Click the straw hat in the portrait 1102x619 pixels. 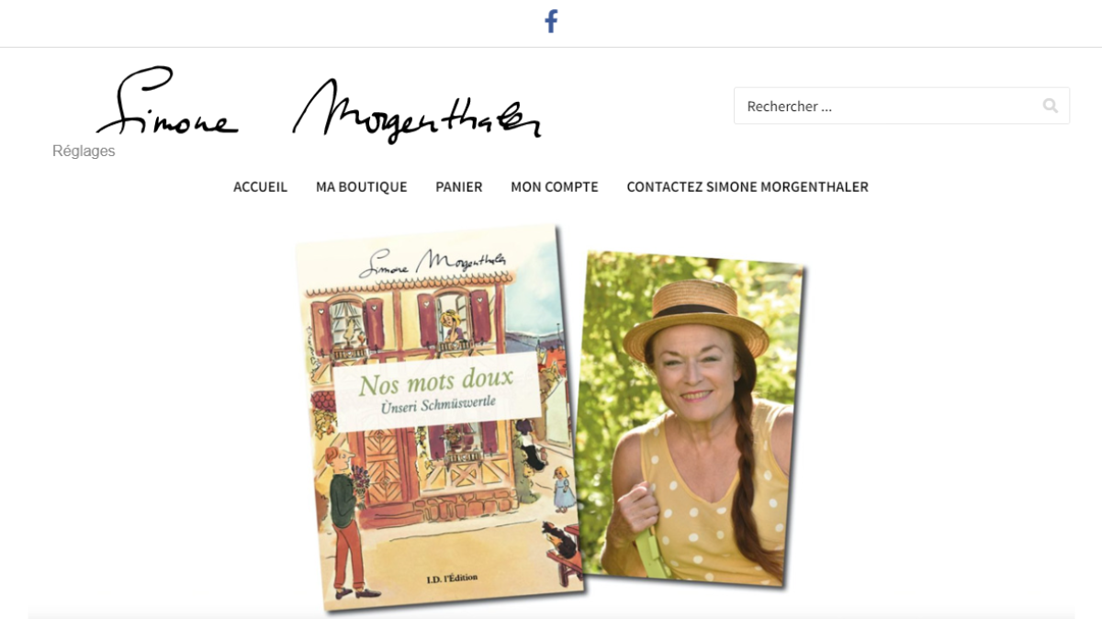tap(696, 319)
